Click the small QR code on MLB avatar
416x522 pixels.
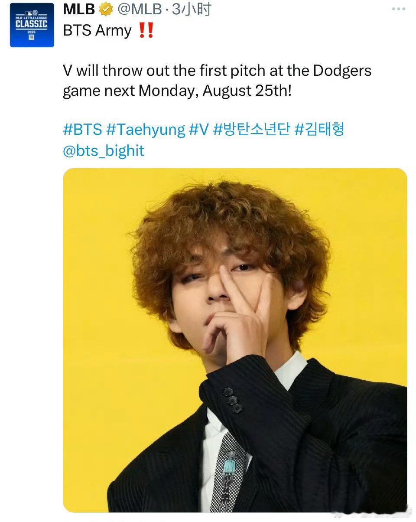pos(31,38)
